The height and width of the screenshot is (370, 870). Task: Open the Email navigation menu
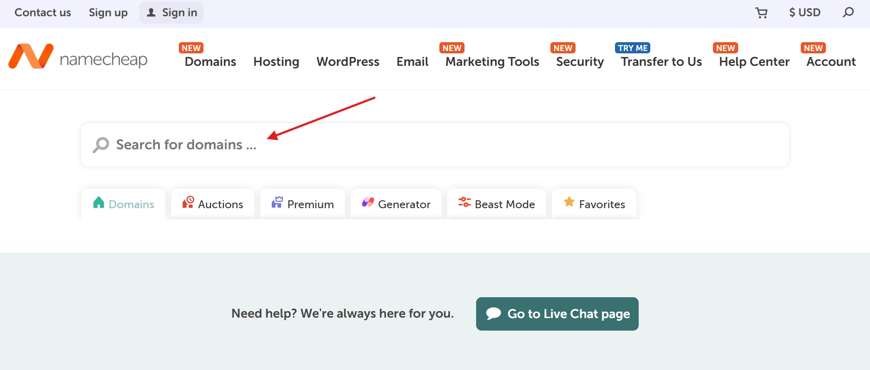[412, 62]
